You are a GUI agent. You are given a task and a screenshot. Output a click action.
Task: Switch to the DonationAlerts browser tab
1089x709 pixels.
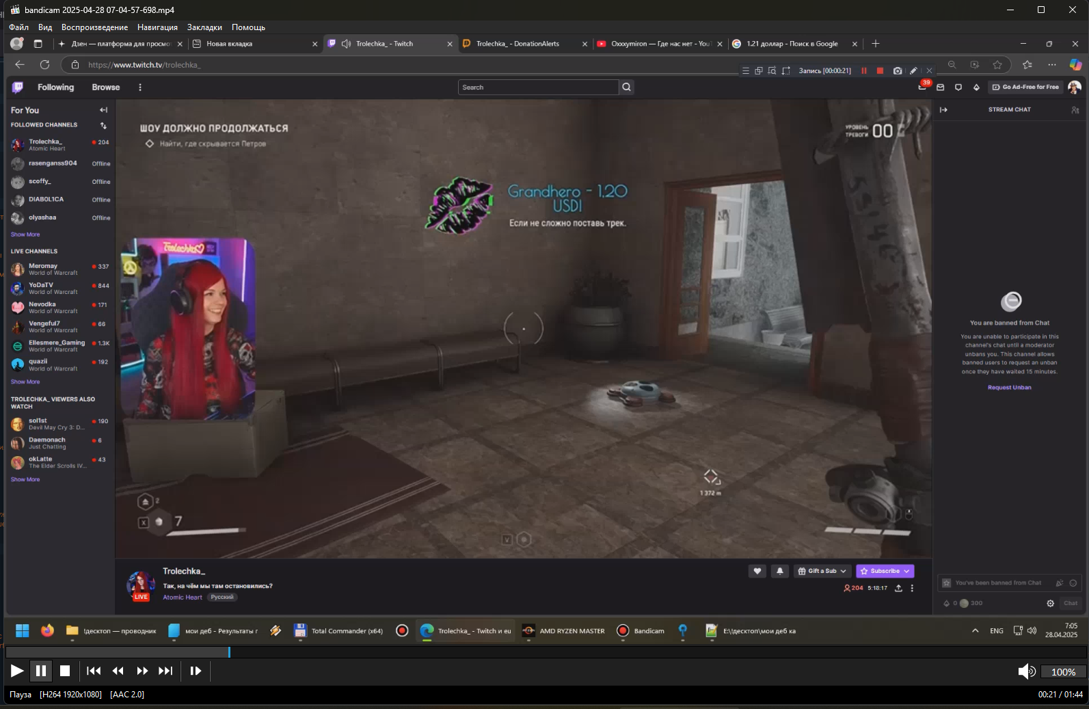[x=517, y=44]
